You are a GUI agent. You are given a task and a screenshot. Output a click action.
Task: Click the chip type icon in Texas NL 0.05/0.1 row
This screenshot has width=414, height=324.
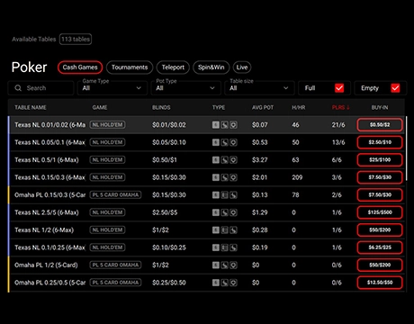pos(233,142)
